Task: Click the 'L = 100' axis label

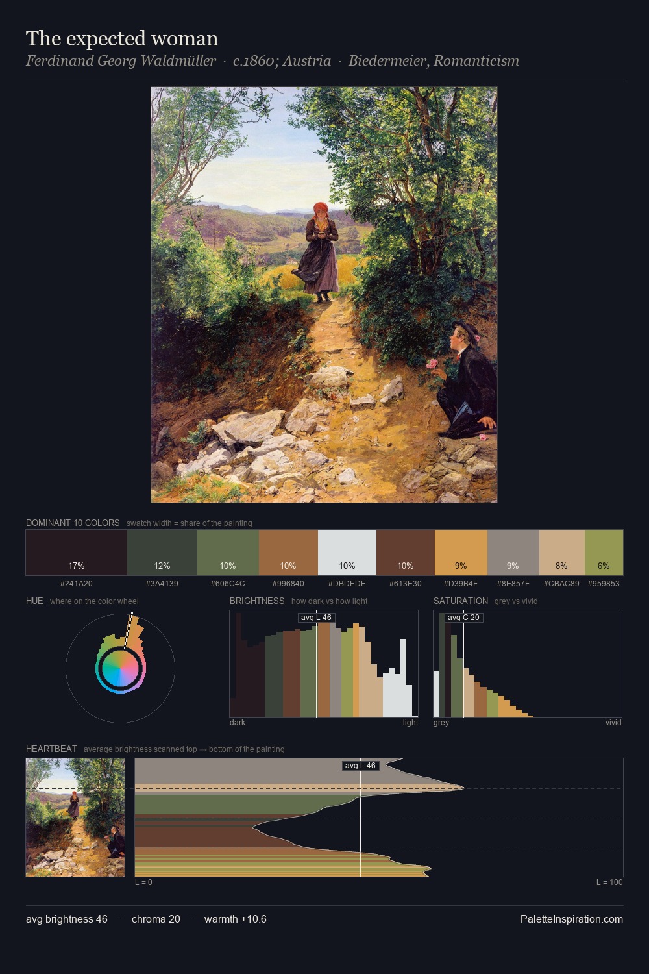Action: coord(609,882)
